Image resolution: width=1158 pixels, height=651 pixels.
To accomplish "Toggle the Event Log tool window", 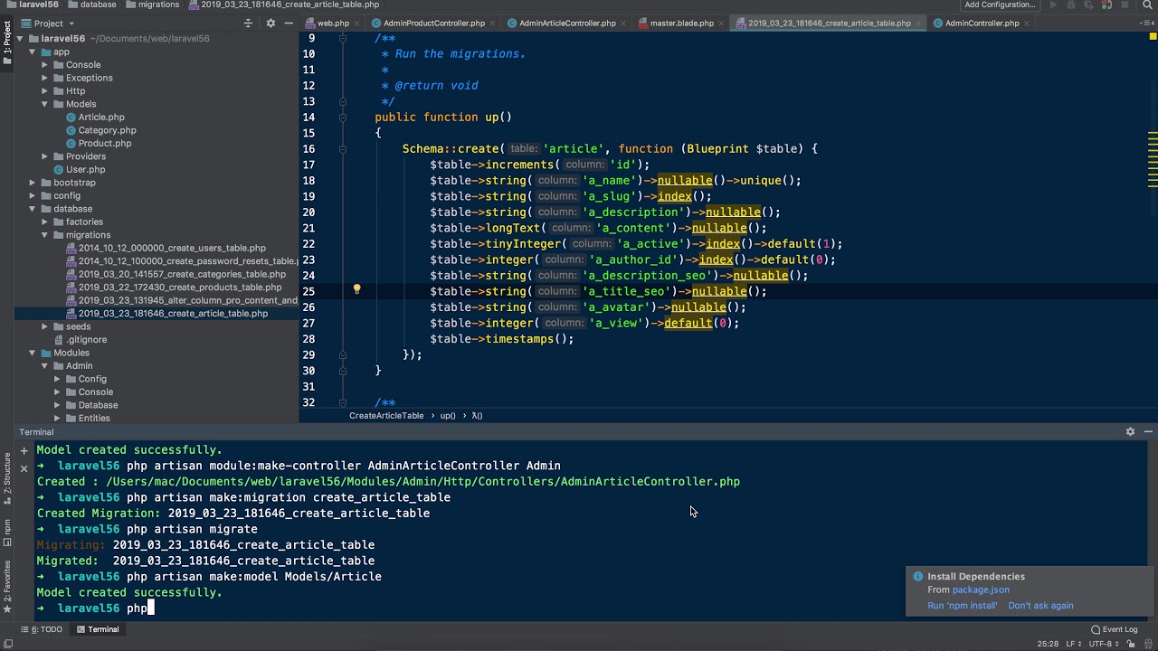I will coord(1114,629).
